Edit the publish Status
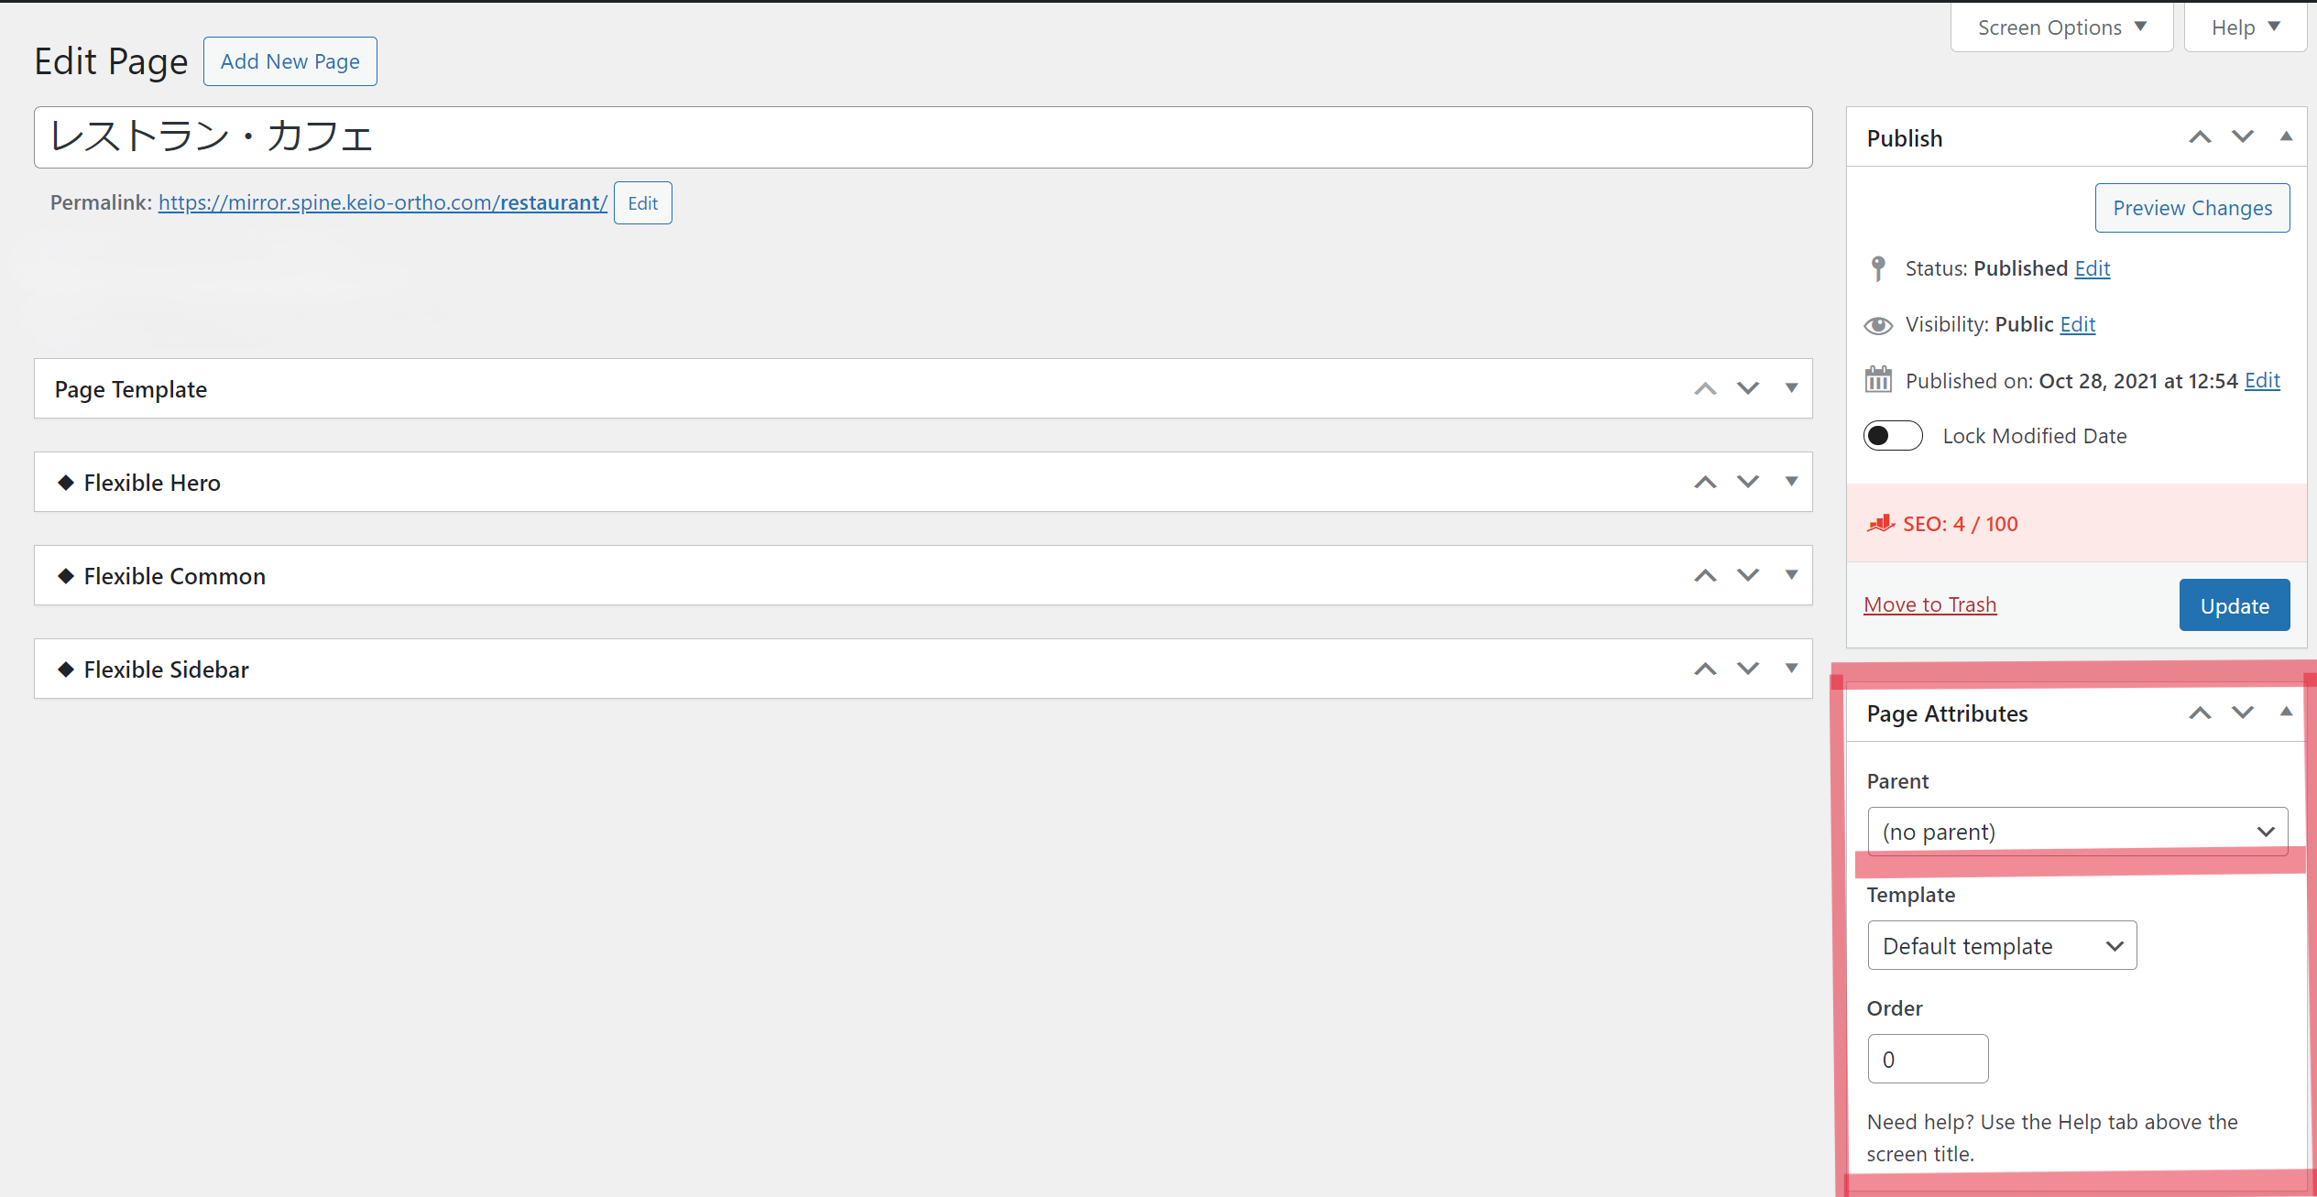2317x1197 pixels. tap(2093, 268)
